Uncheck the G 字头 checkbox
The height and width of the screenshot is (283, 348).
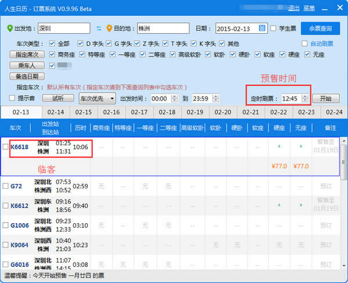pyautogui.click(x=109, y=44)
